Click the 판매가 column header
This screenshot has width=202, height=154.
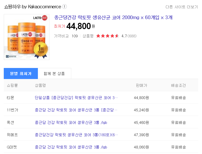tap(142, 85)
